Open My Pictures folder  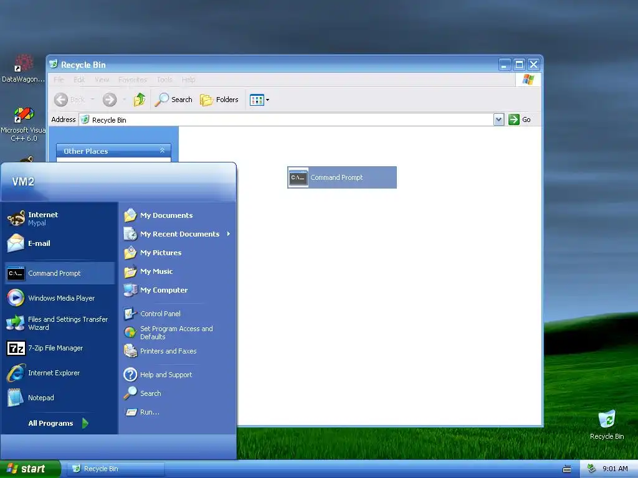pyautogui.click(x=177, y=253)
